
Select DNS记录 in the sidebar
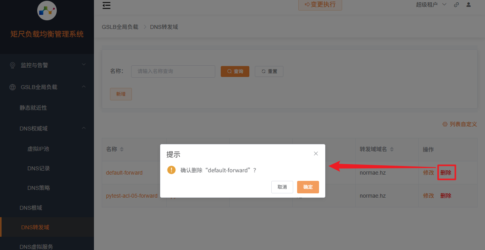(x=39, y=168)
